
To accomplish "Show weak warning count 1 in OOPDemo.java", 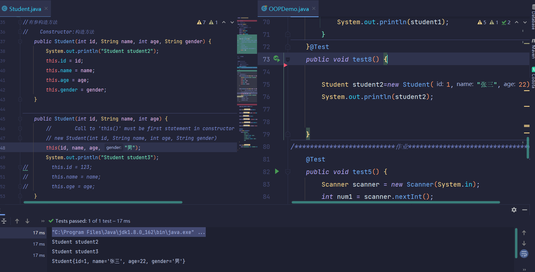I will click(x=494, y=22).
